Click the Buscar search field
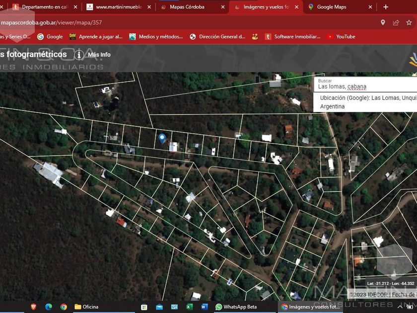417x313 pixels. 365,86
